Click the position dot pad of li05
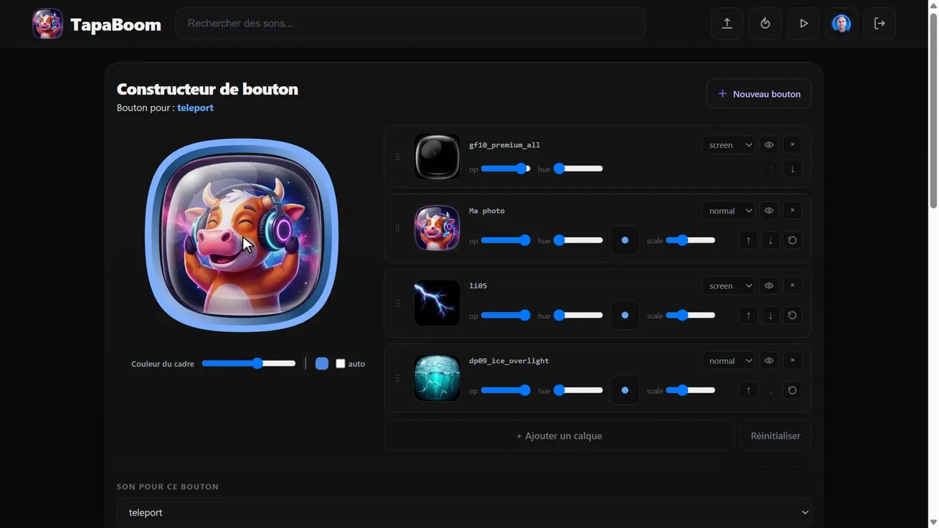 (x=625, y=315)
